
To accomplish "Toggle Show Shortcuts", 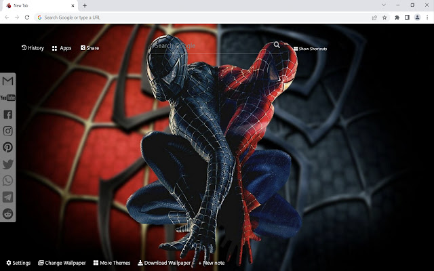I will pyautogui.click(x=311, y=49).
